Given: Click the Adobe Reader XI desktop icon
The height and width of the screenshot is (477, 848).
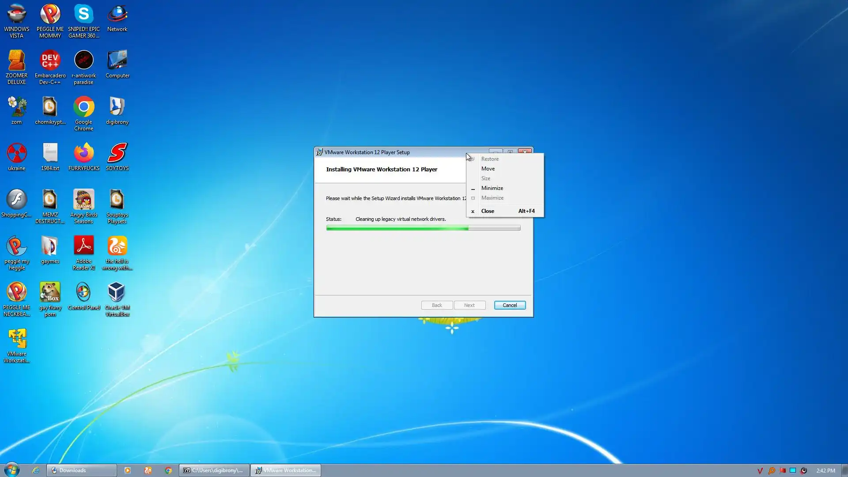Looking at the screenshot, I should coord(83,246).
